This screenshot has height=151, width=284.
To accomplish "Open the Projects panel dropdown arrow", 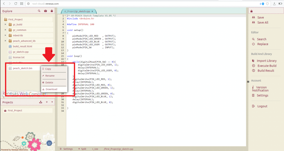I will [x=52, y=102].
